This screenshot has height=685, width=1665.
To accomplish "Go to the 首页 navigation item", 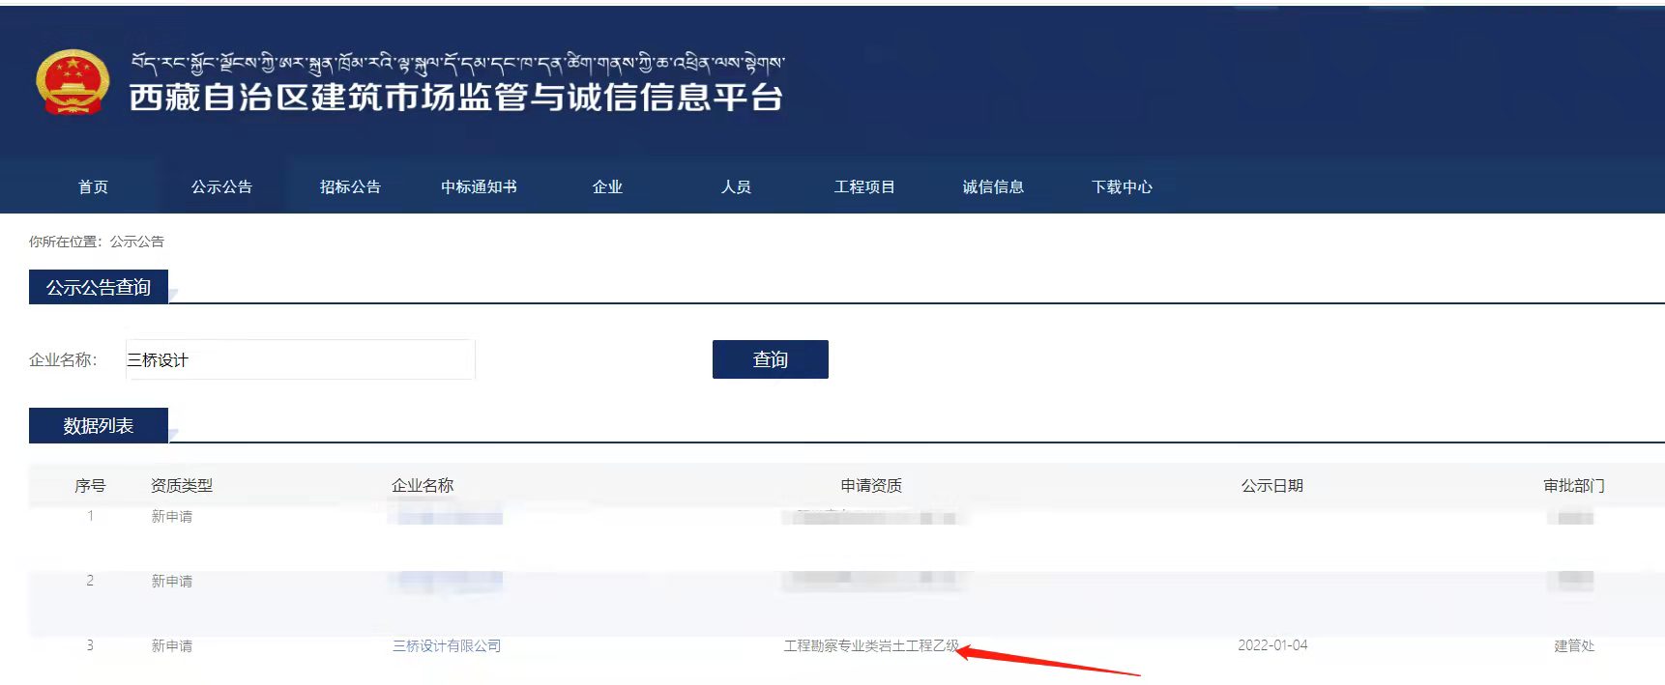I will (x=93, y=187).
